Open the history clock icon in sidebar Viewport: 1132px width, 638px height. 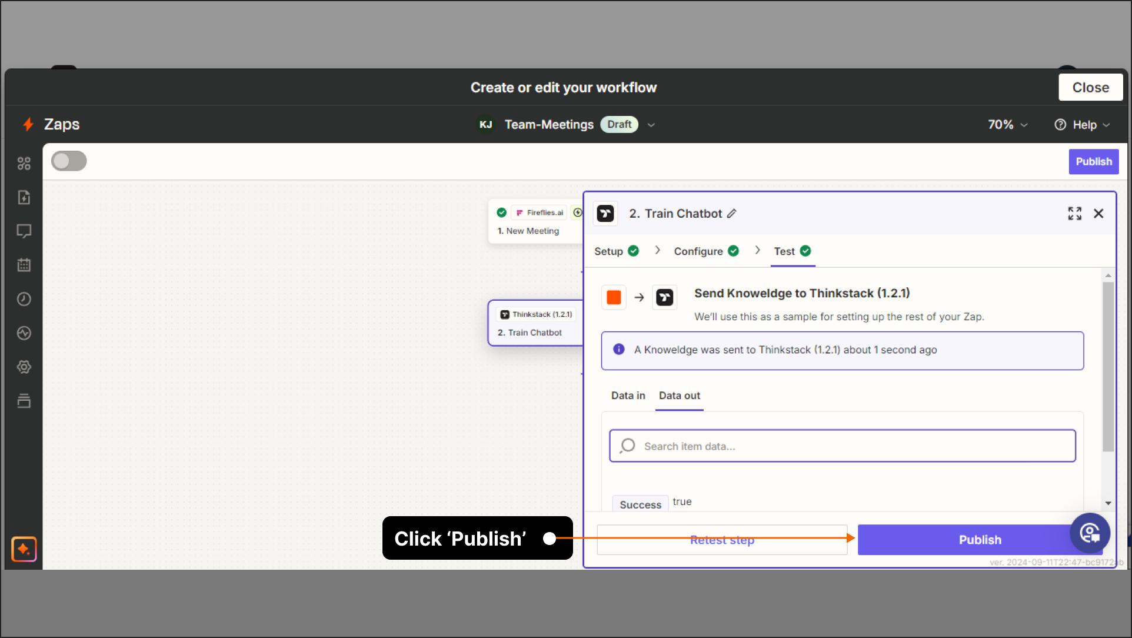24,299
